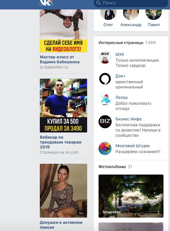This screenshot has height=231, width=170.
Task: Open friend Олег's round avatar
Action: coord(108,14)
